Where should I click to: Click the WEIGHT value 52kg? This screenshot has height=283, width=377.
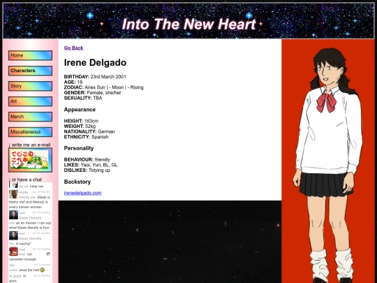(x=90, y=126)
